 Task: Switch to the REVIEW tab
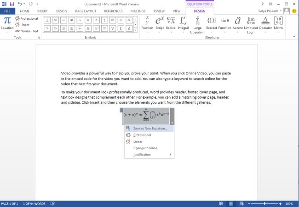[159, 11]
